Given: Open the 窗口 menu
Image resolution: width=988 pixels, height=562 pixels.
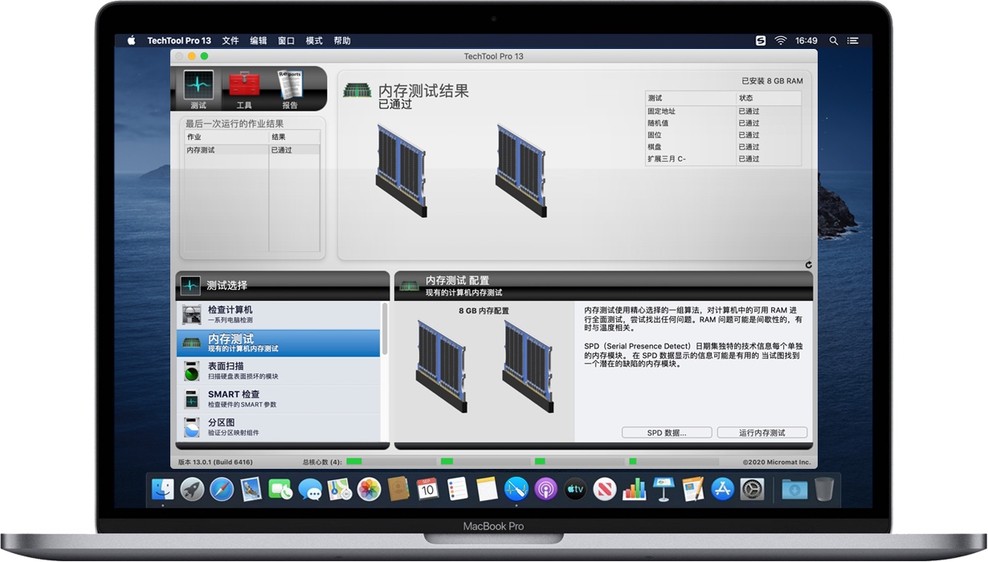Looking at the screenshot, I should click(x=286, y=40).
